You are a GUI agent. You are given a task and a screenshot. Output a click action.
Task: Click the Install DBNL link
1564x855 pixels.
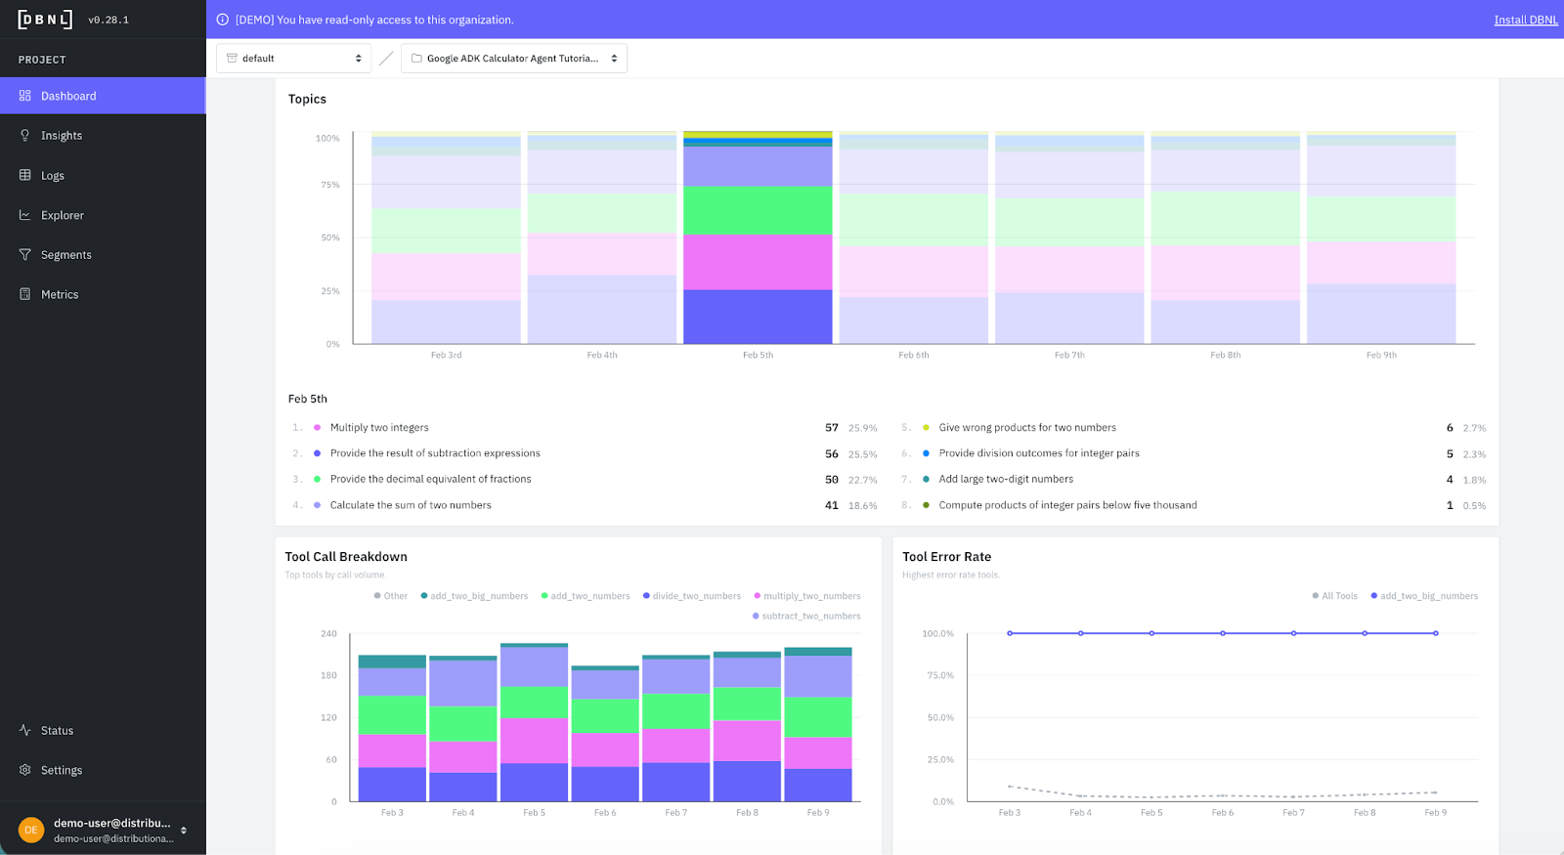pos(1526,20)
